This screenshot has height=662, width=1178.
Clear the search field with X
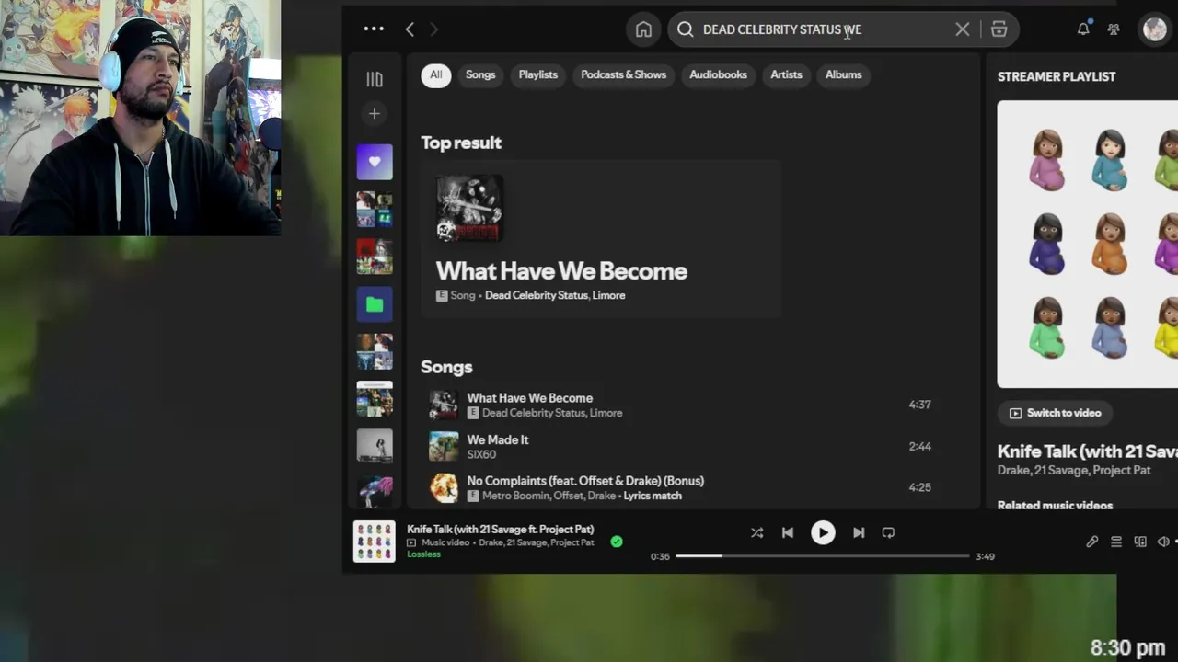[x=962, y=29]
